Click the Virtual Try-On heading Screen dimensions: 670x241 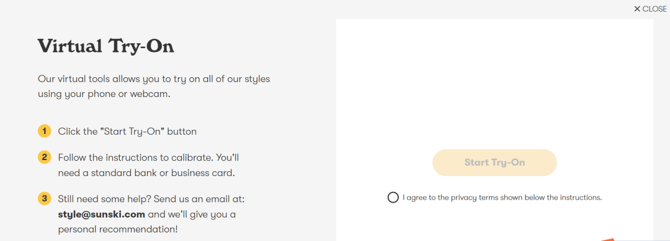106,46
